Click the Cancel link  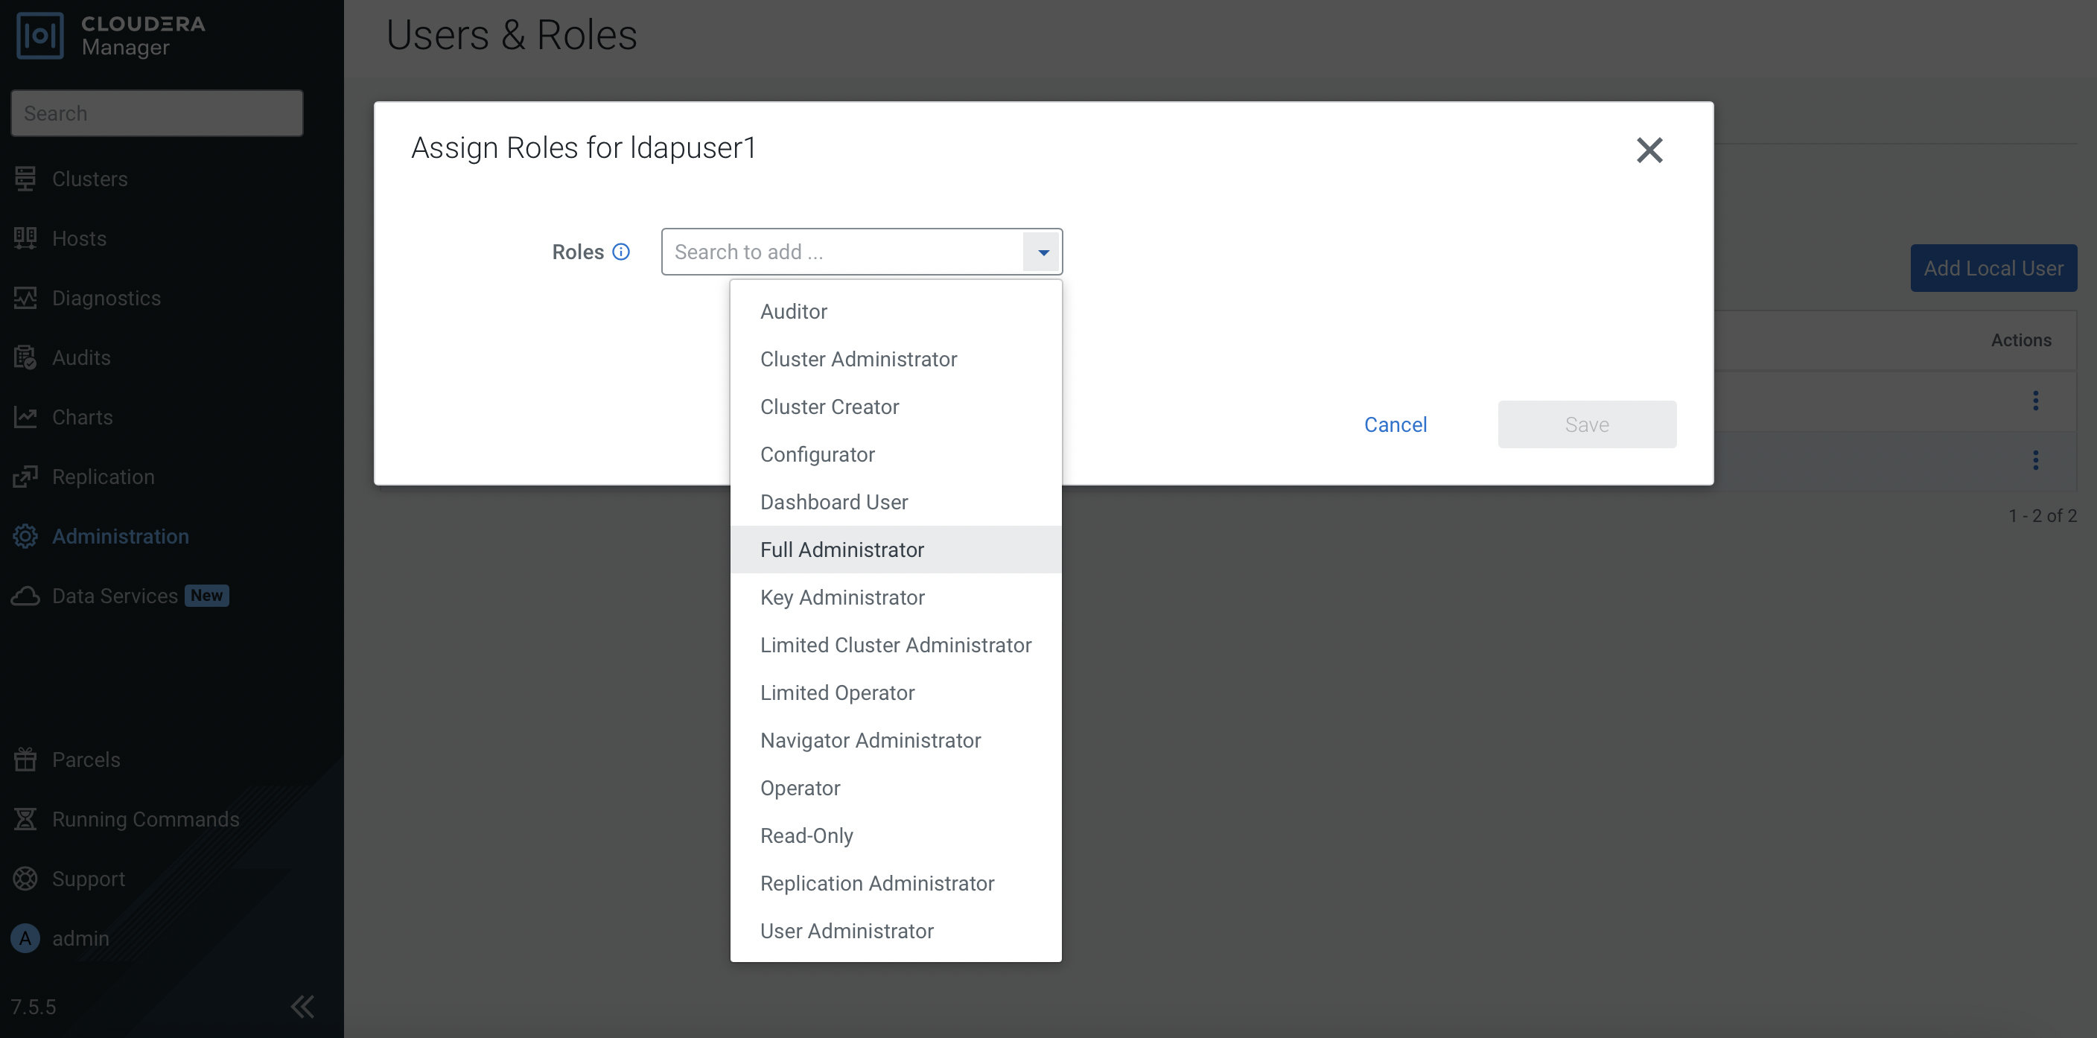pos(1396,425)
